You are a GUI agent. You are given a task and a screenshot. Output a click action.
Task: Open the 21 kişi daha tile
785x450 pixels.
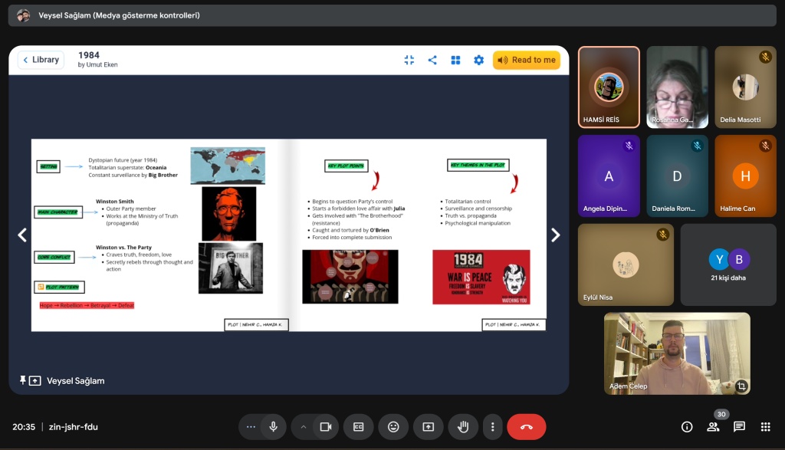[728, 264]
